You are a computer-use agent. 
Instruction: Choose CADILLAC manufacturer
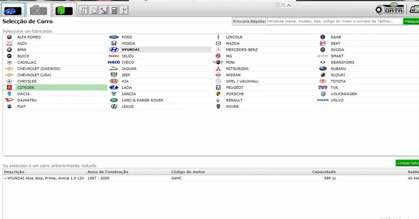pyautogui.click(x=27, y=62)
